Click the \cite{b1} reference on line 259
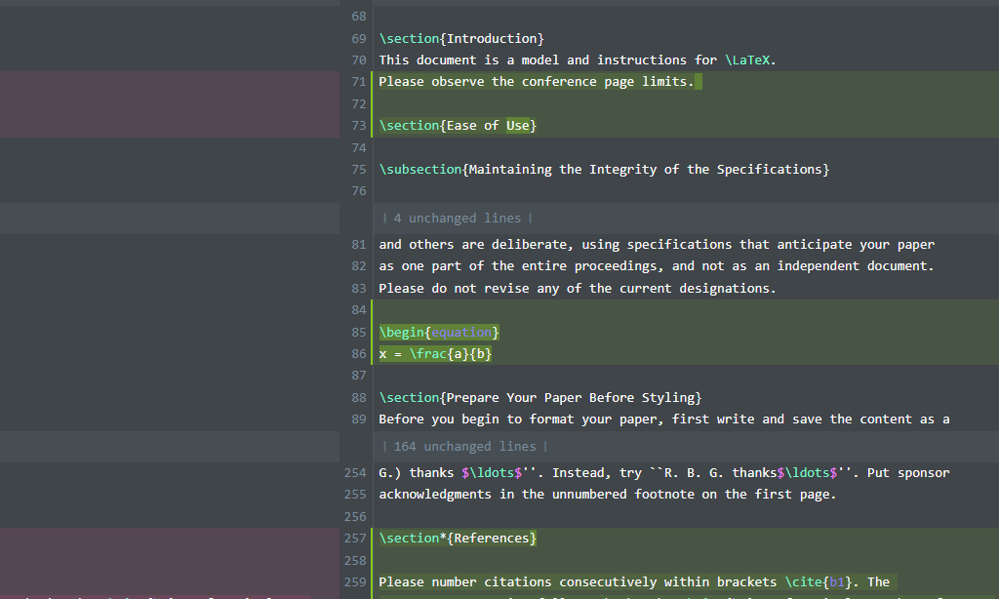Viewport: 999px width, 599px height. click(819, 581)
